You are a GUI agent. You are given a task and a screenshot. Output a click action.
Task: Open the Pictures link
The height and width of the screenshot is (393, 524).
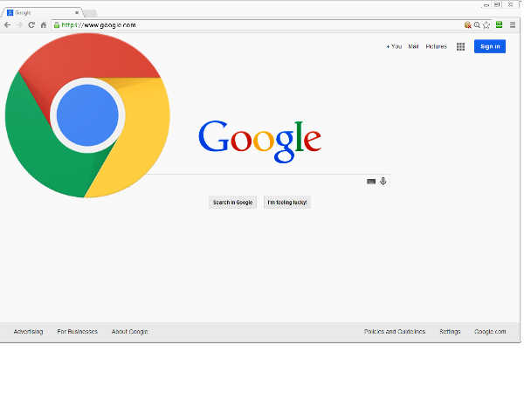436,46
